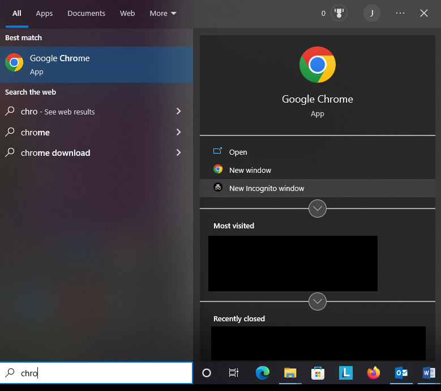
Task: Open Microsoft Edge from the taskbar
Action: tap(263, 373)
